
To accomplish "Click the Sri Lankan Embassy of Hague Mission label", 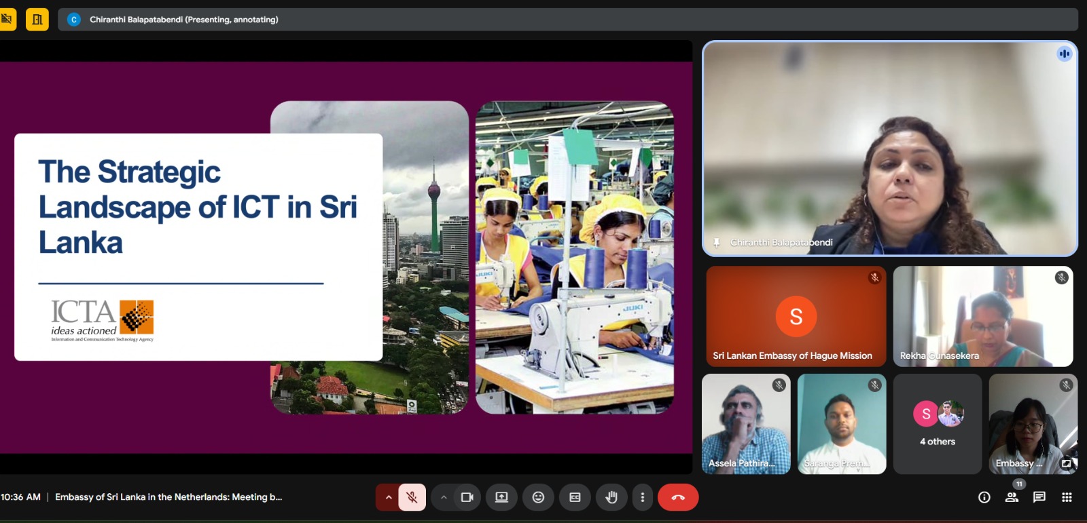I will [792, 355].
